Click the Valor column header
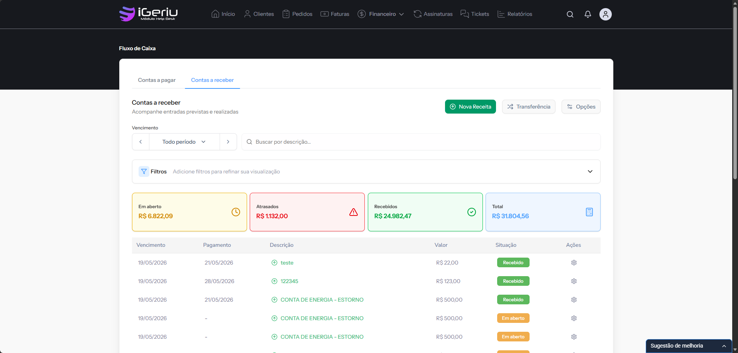This screenshot has width=738, height=353. tap(441, 245)
